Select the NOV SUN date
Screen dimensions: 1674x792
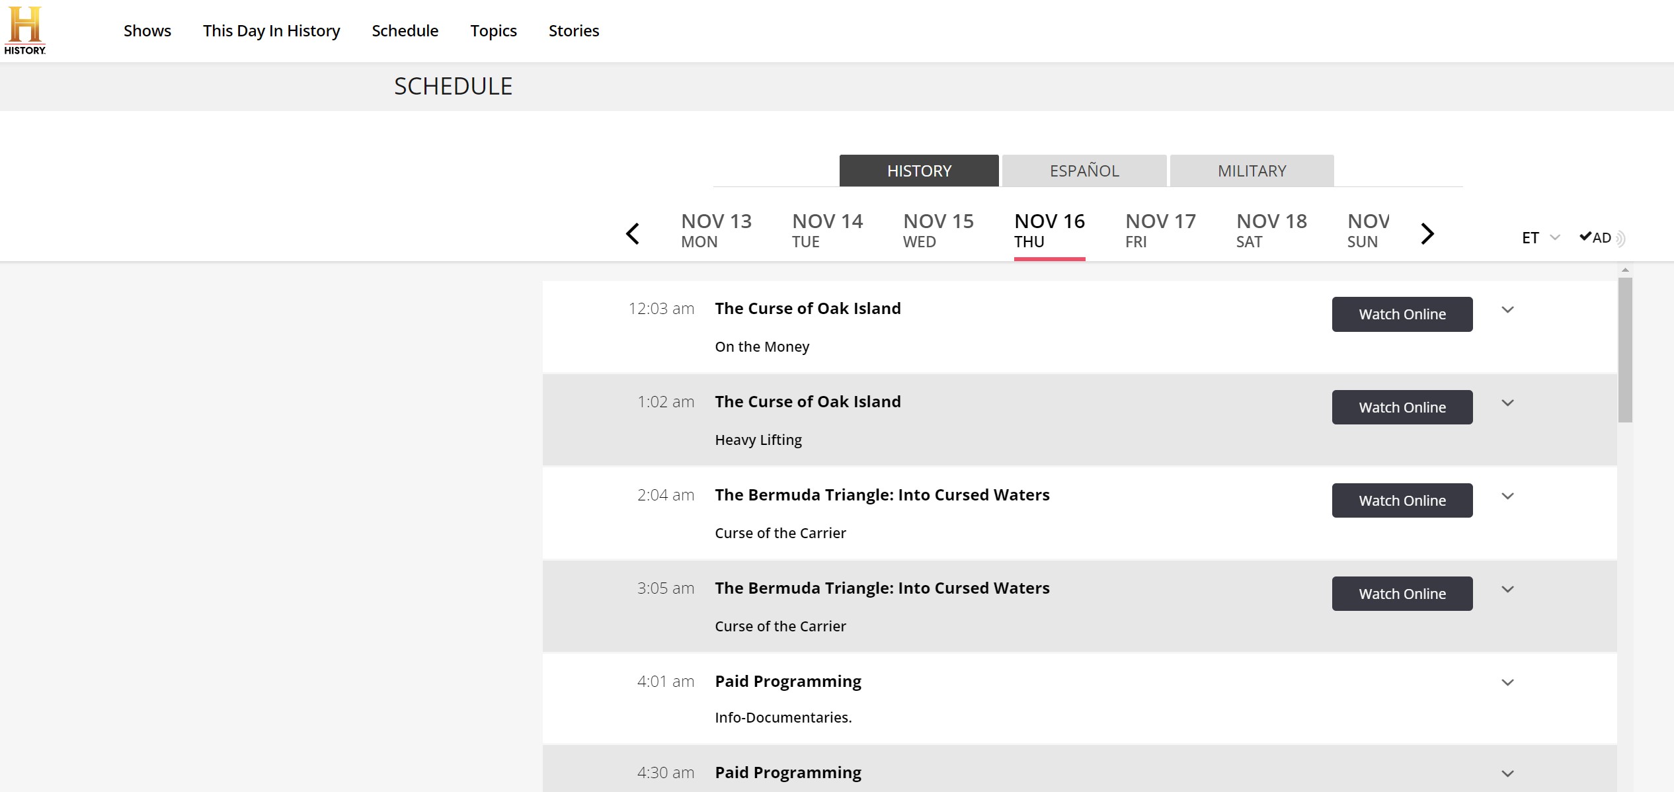click(x=1368, y=231)
